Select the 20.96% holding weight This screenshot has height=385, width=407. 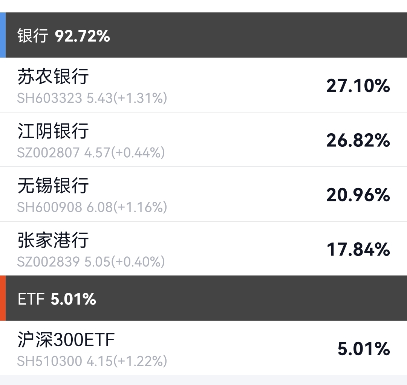[358, 195]
